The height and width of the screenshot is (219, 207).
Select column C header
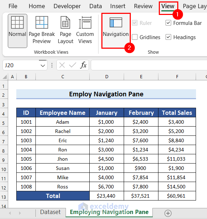tap(62, 77)
